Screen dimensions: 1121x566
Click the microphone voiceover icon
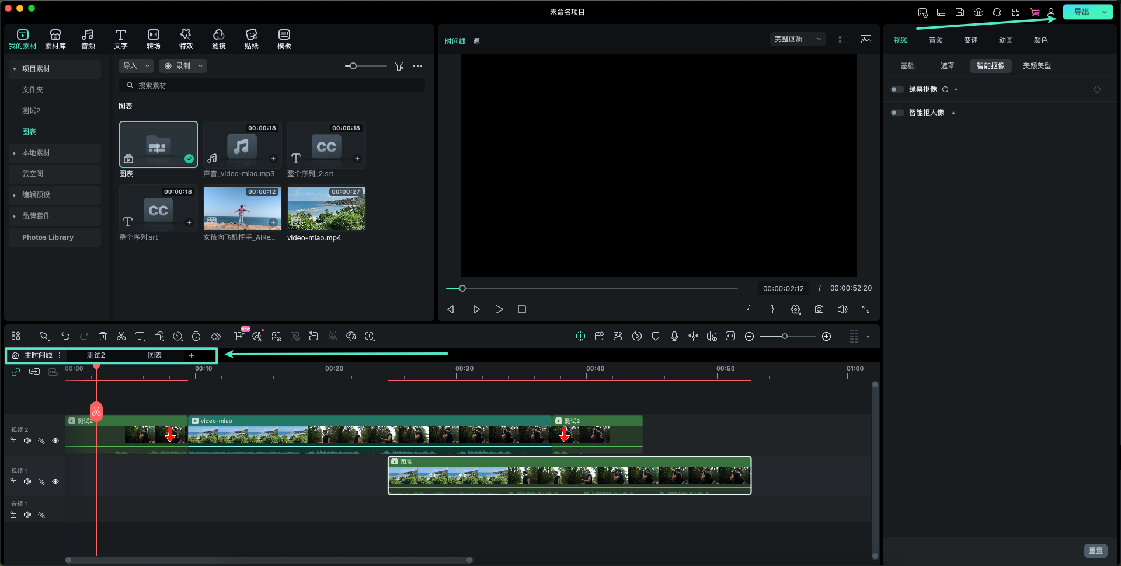pos(674,336)
